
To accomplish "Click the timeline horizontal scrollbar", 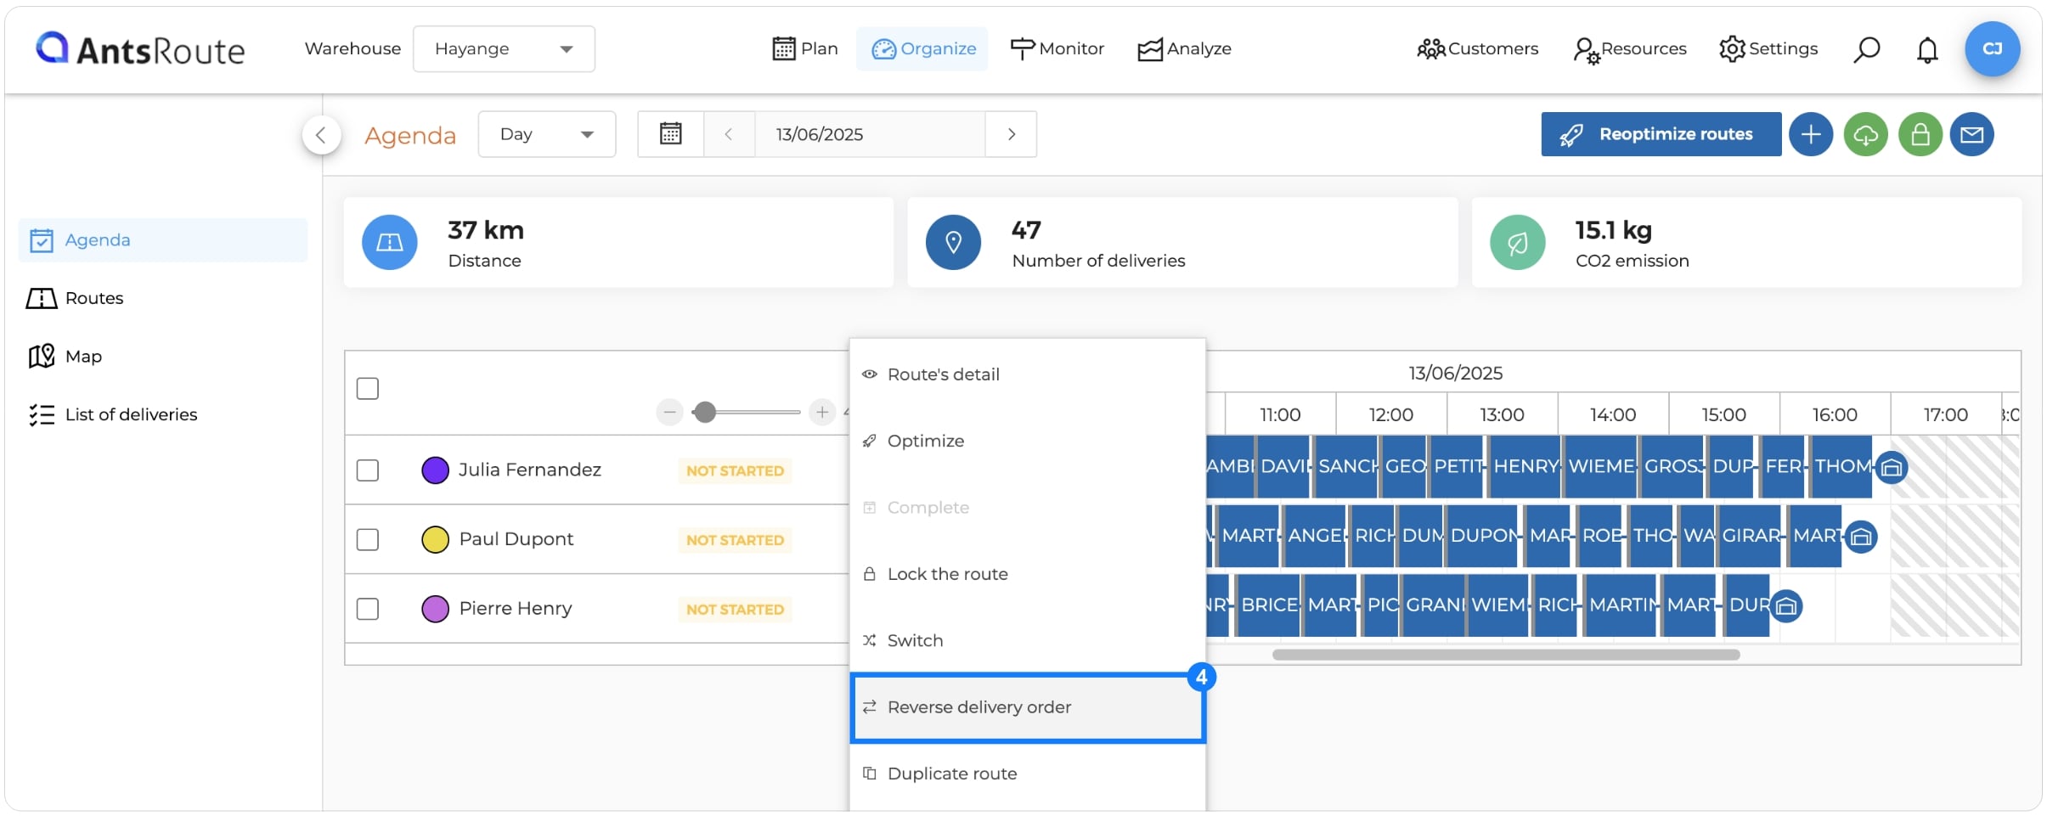I will click(1506, 655).
